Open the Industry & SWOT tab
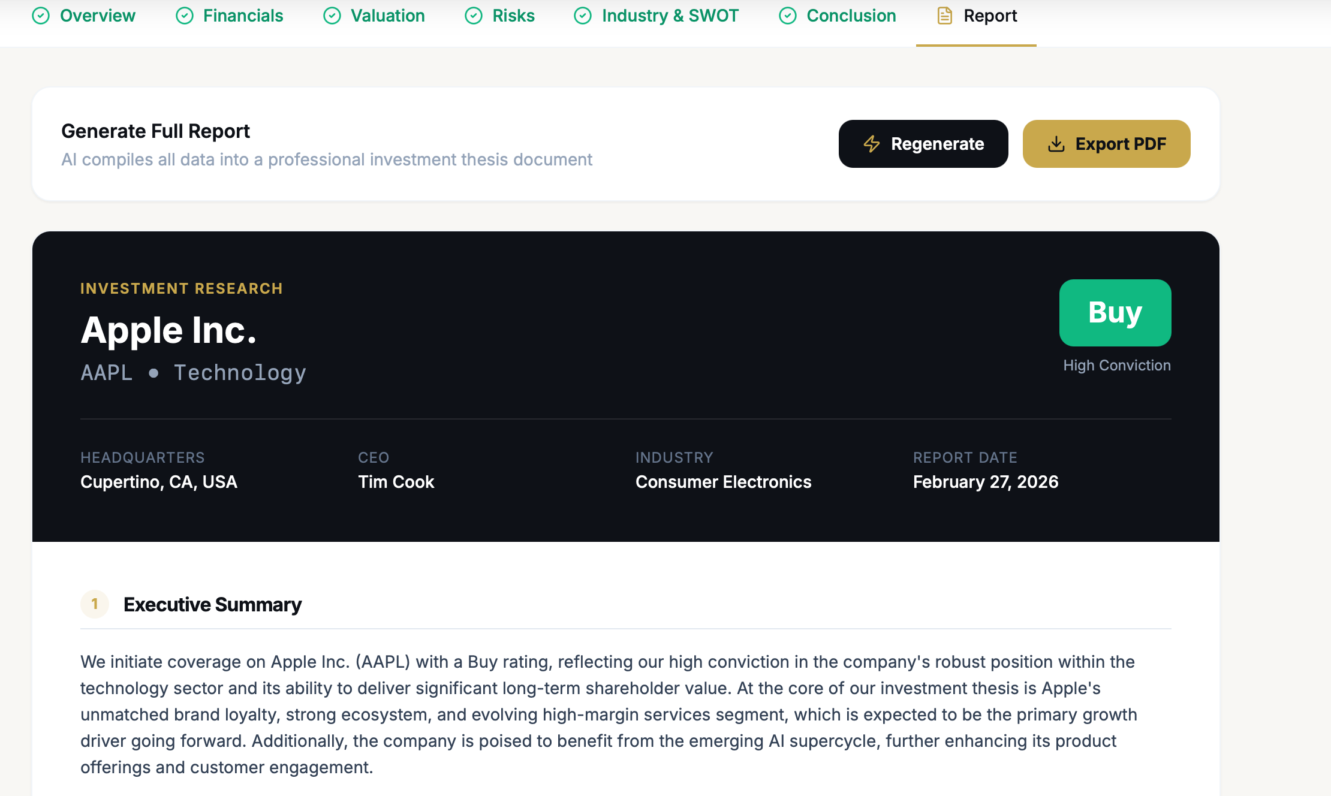The image size is (1331, 796). (x=657, y=16)
